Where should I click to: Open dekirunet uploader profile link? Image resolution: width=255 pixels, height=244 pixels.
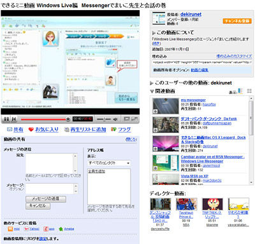point(191,14)
